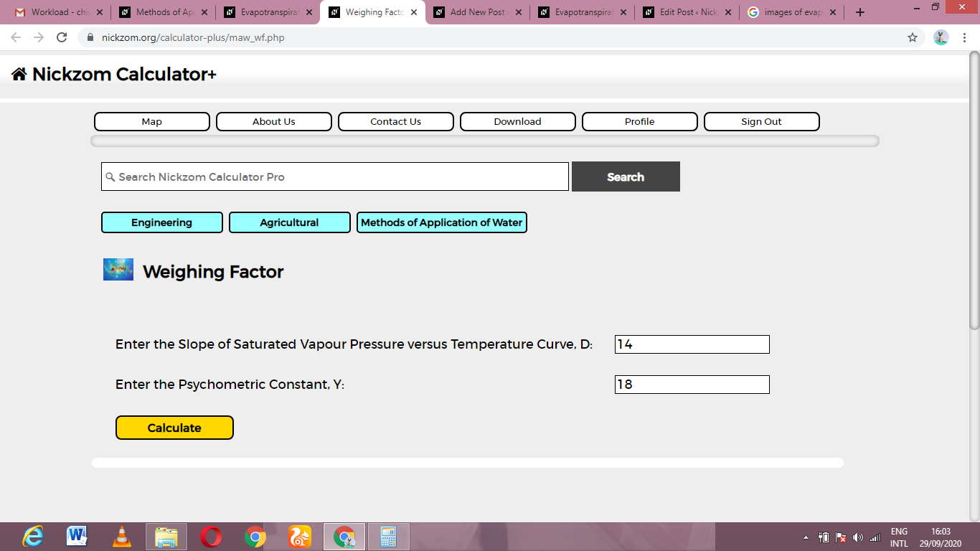
Task: Click the page vertical scrollbar
Action: (974, 190)
